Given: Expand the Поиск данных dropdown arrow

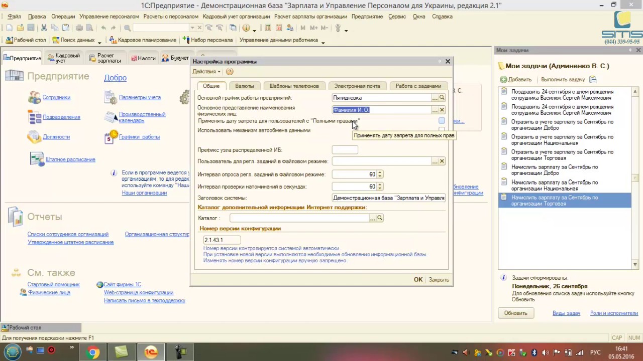Looking at the screenshot, I should point(99,43).
